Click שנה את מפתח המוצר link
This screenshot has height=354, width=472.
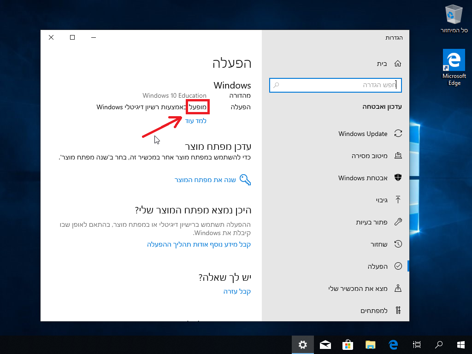pos(205,180)
